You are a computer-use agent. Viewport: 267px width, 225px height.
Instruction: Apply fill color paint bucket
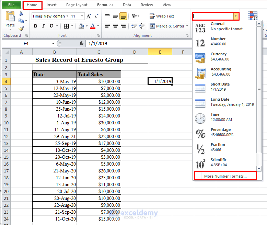(x=81, y=26)
